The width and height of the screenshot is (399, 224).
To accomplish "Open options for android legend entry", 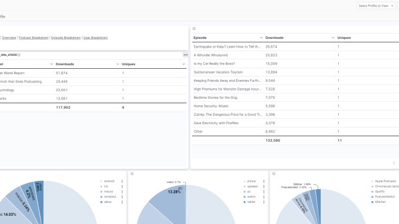I will point(122,181).
